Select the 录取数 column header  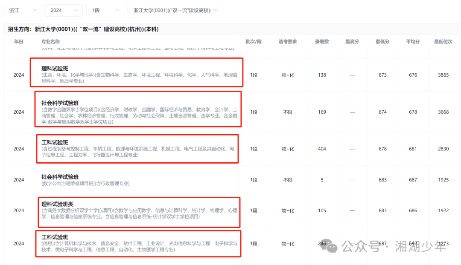pos(322,42)
